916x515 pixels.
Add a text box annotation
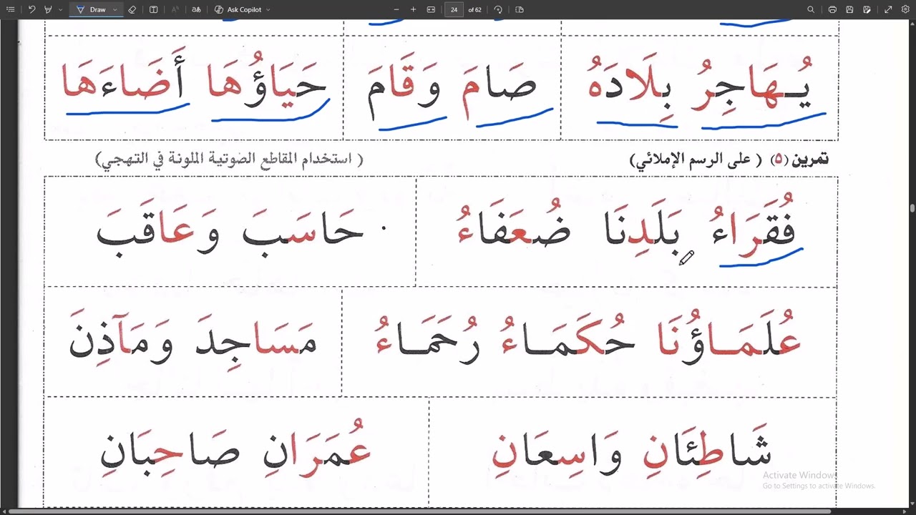[153, 9]
